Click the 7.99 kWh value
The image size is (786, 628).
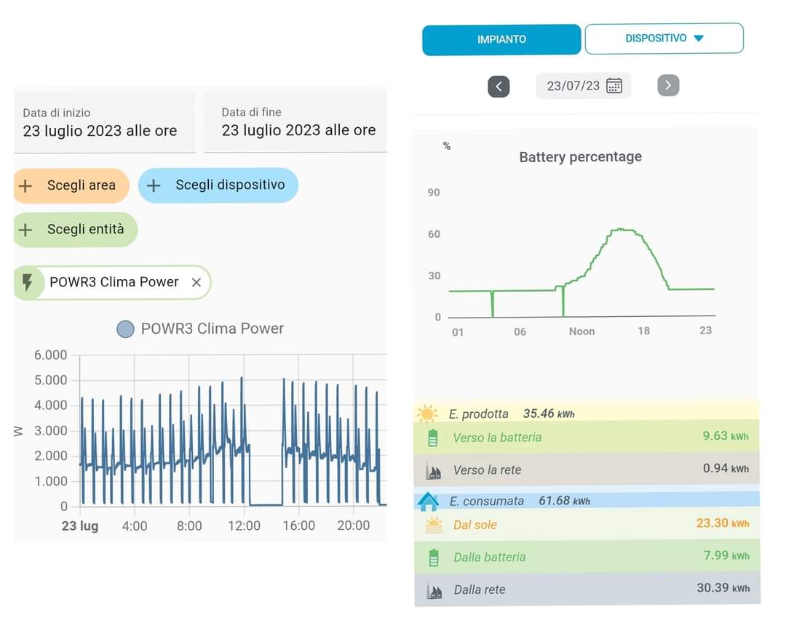726,555
